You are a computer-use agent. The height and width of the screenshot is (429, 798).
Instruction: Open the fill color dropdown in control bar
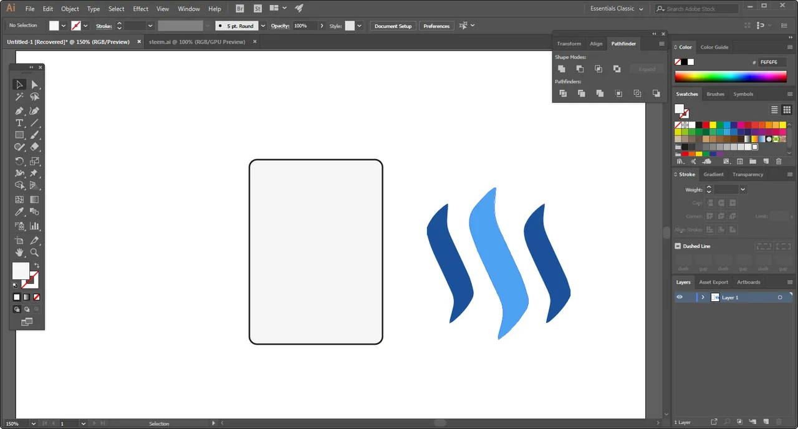(x=64, y=26)
